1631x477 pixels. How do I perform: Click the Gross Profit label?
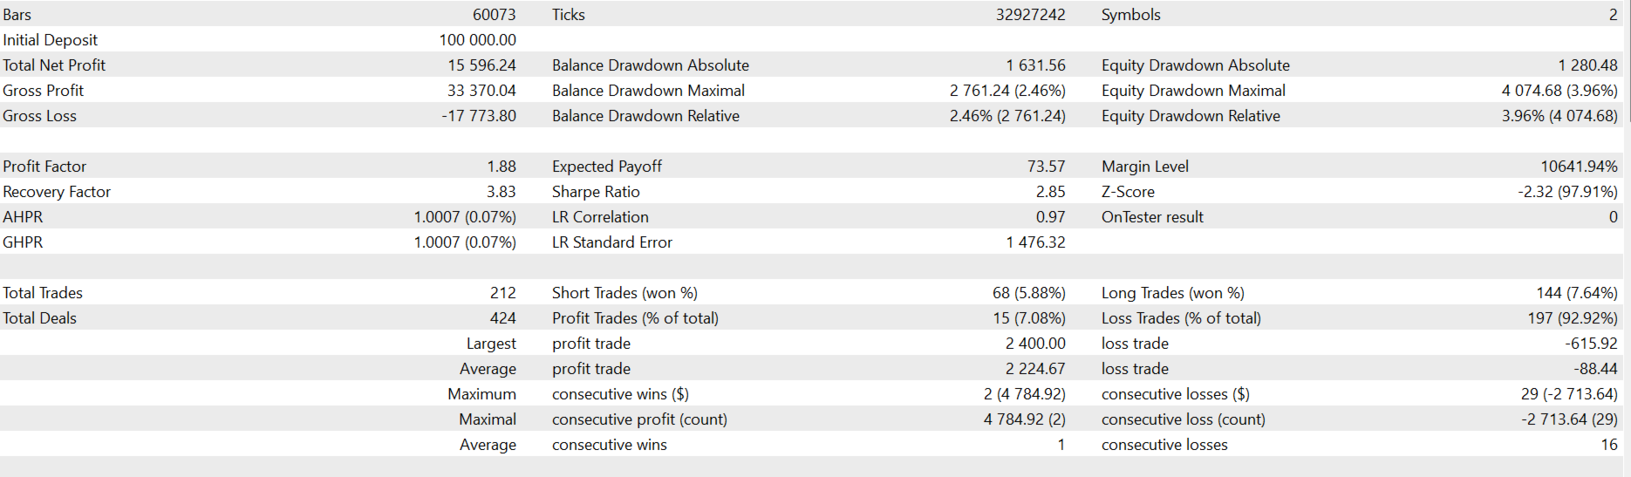44,91
